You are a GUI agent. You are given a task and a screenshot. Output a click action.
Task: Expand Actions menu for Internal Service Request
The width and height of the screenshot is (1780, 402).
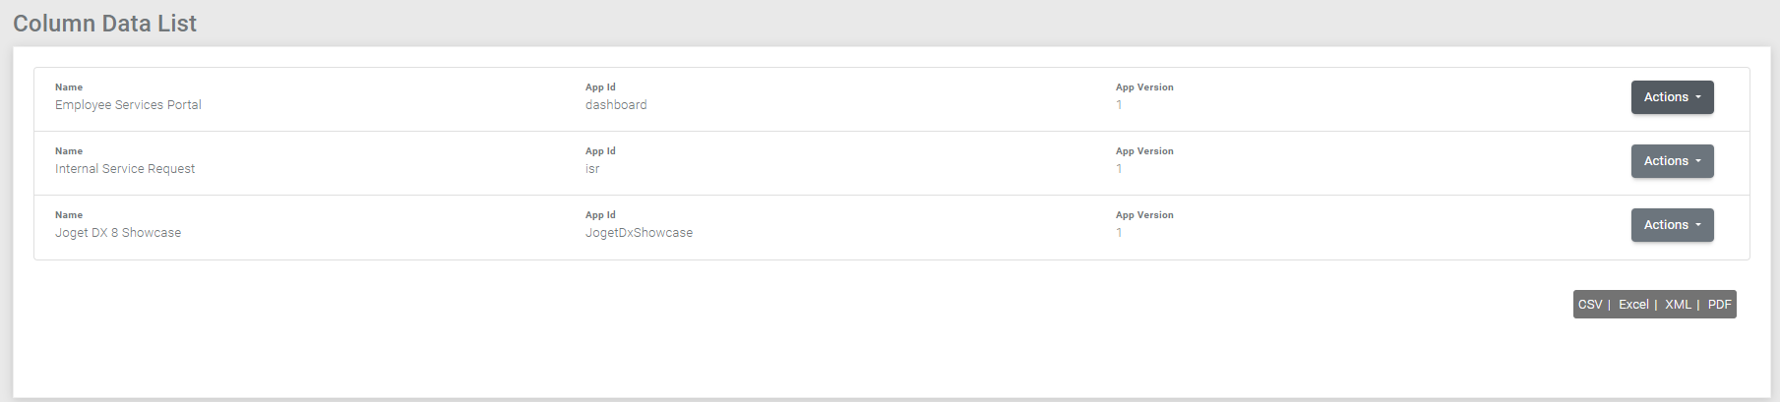1672,161
